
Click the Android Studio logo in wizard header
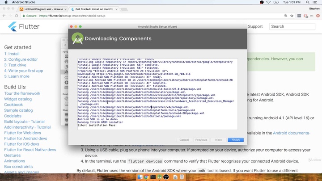click(77, 38)
